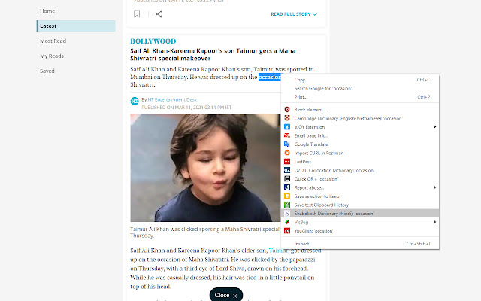Click the OZDIC blue icon

pyautogui.click(x=287, y=170)
